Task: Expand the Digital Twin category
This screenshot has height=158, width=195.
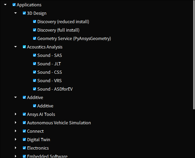Action: tap(16, 140)
